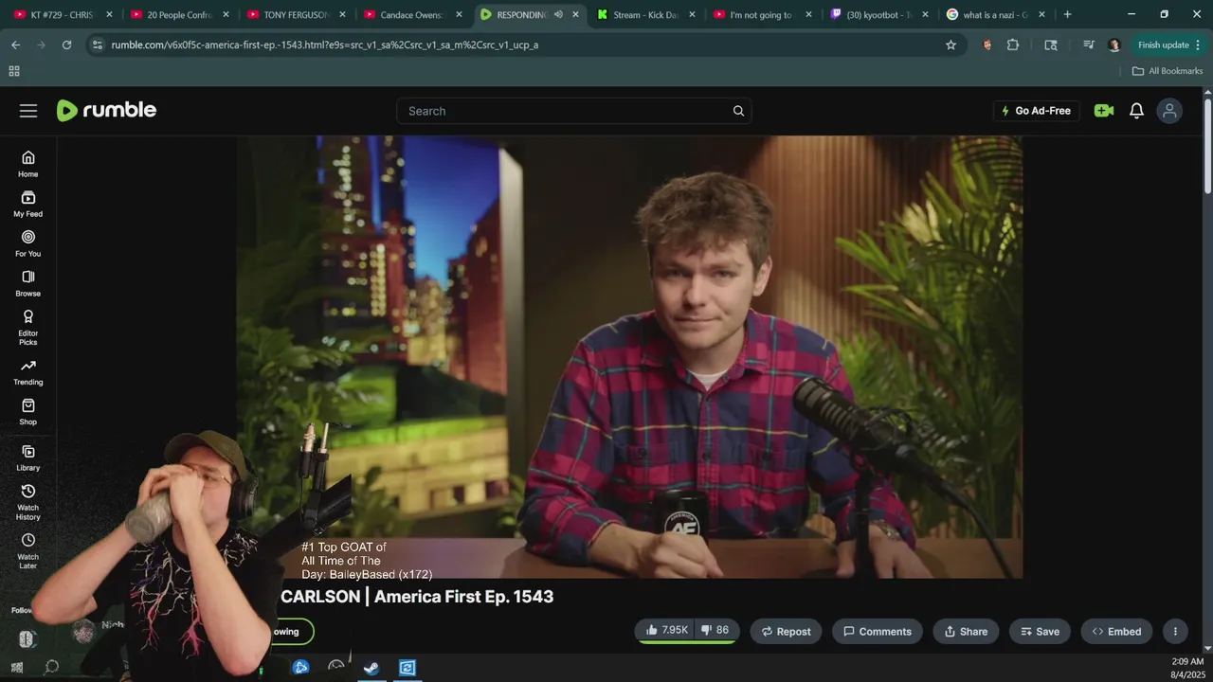Click the search magnifier icon

(x=738, y=111)
